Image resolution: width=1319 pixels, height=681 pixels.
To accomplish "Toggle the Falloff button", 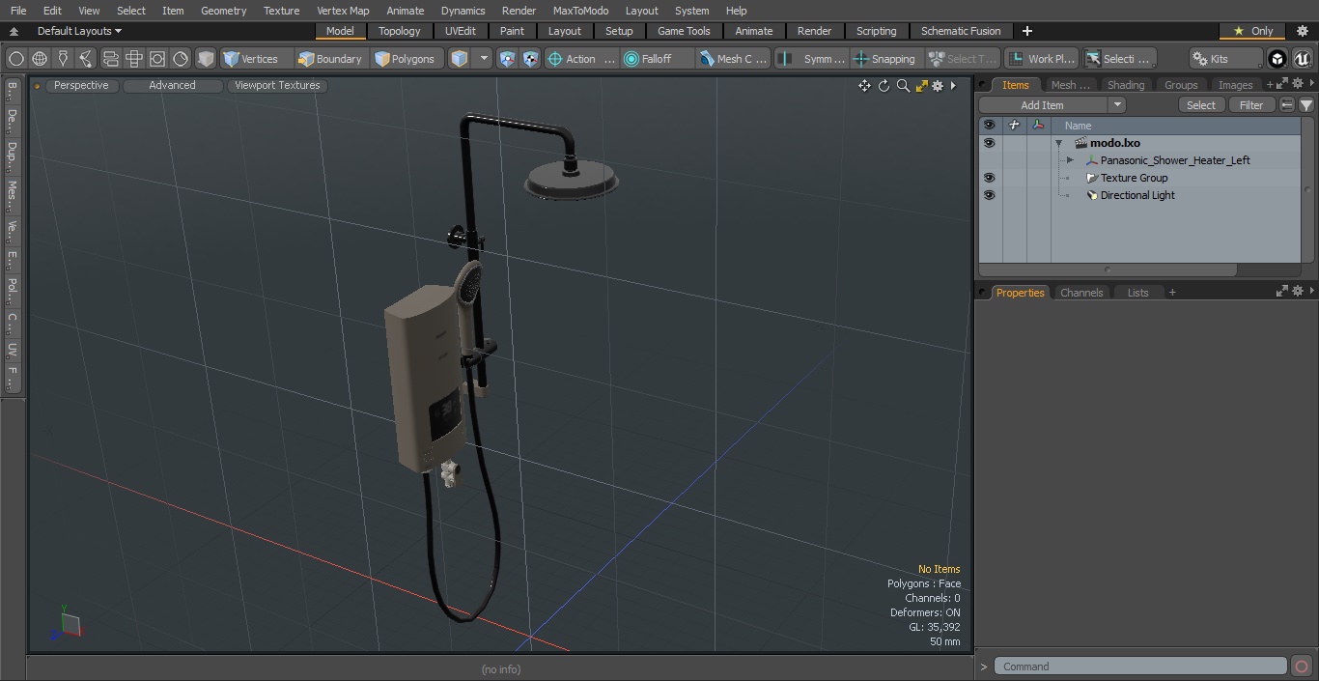I will coord(658,59).
